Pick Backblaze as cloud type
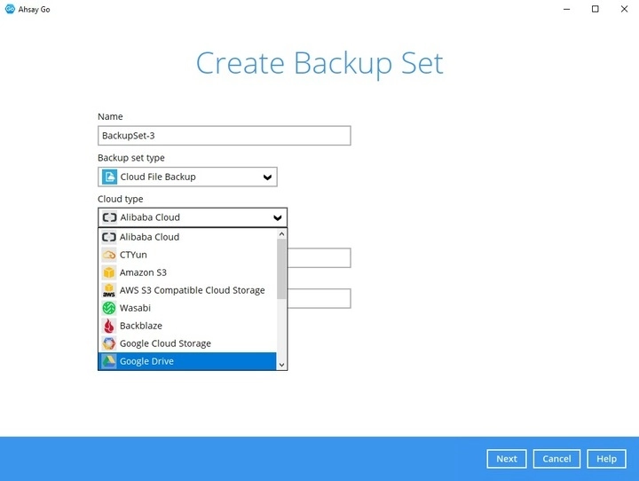 (x=187, y=326)
